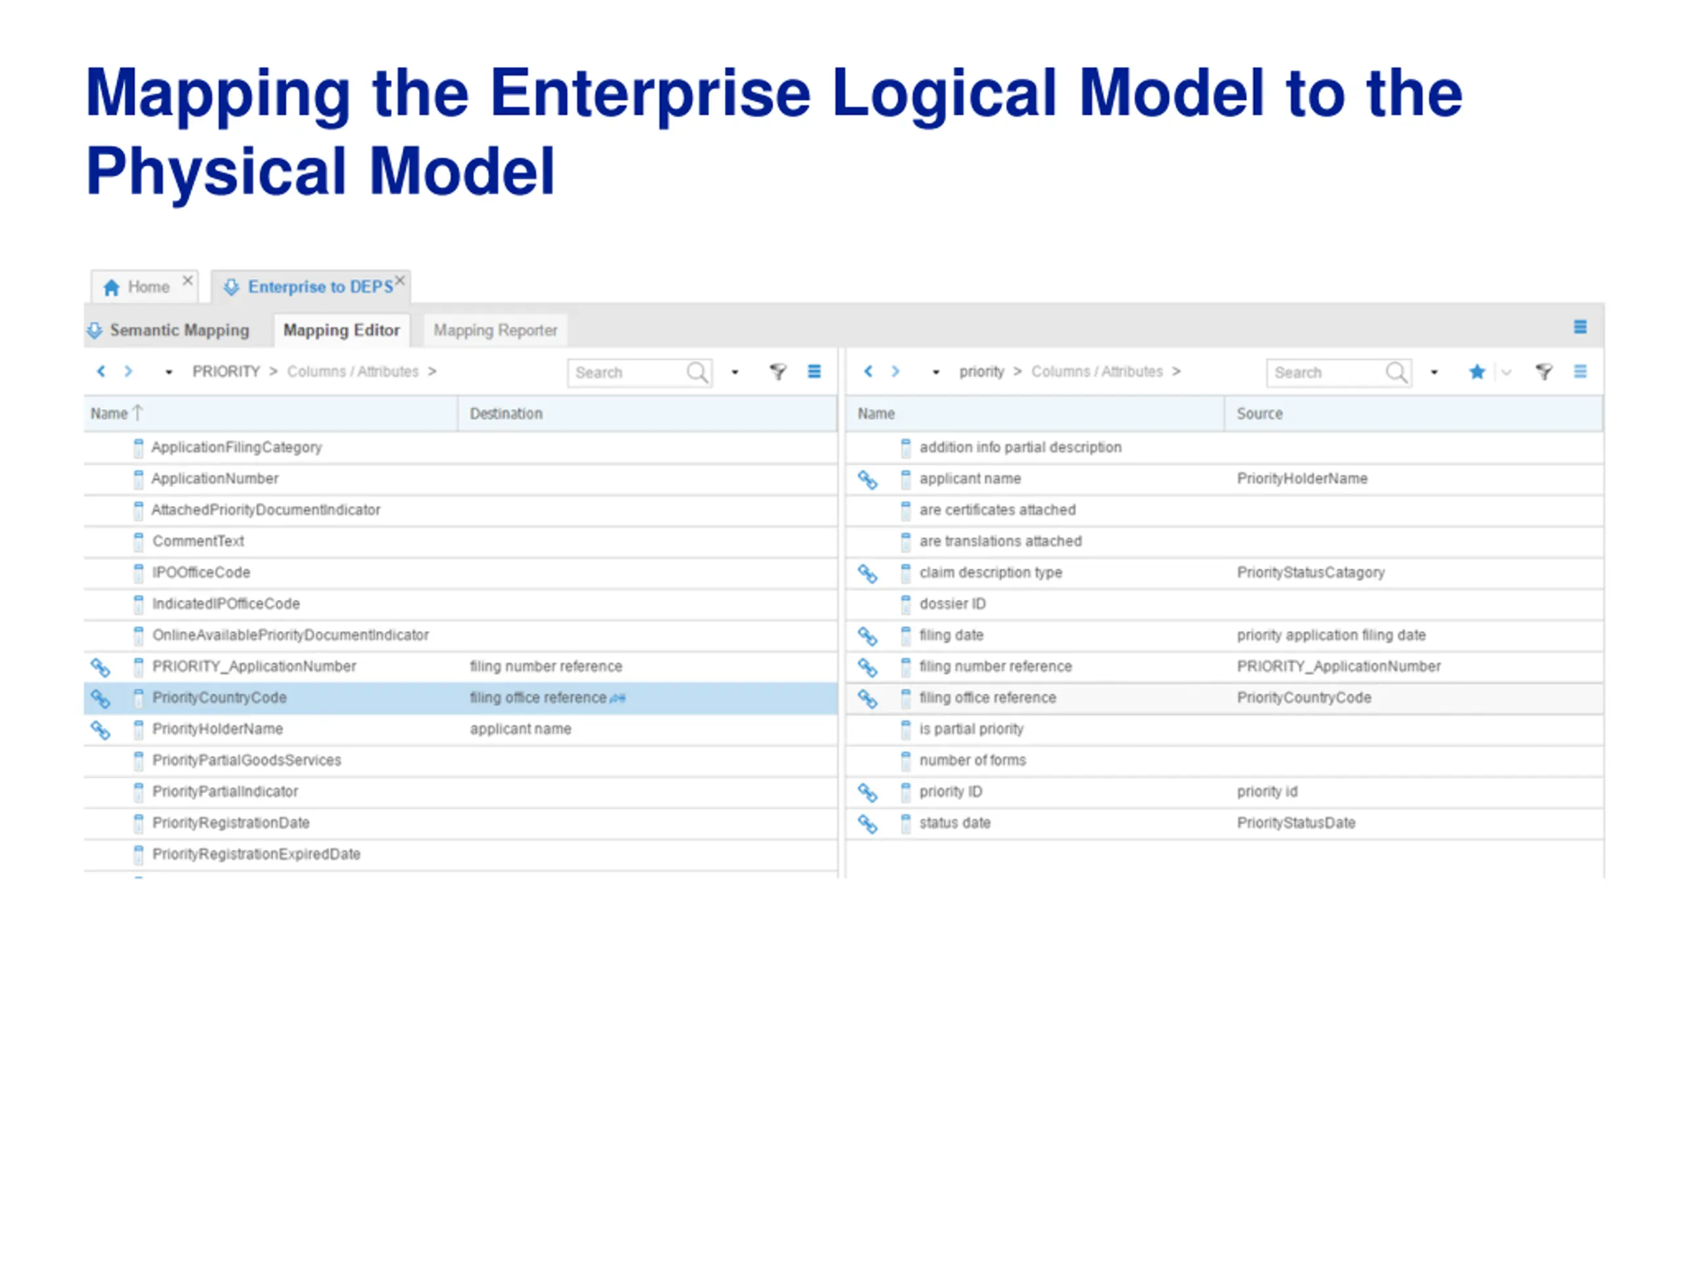Image resolution: width=1684 pixels, height=1263 pixels.
Task: Open the history dropdown beside PRIORITY breadcrumb
Action: coord(169,372)
